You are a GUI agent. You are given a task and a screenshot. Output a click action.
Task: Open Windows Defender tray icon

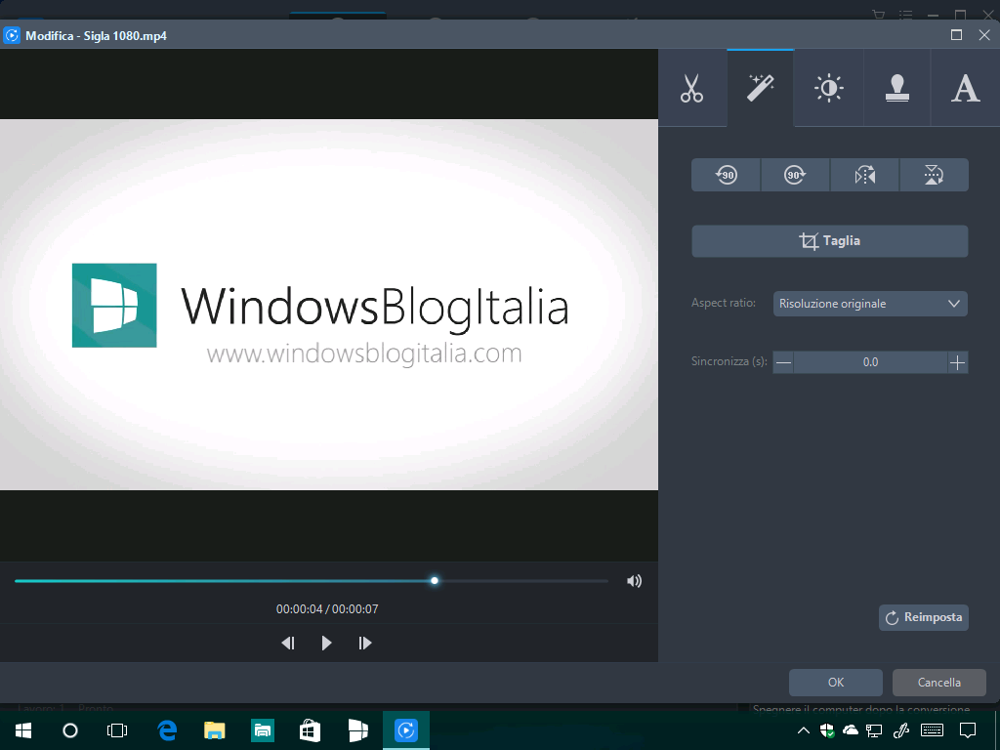pyautogui.click(x=827, y=730)
